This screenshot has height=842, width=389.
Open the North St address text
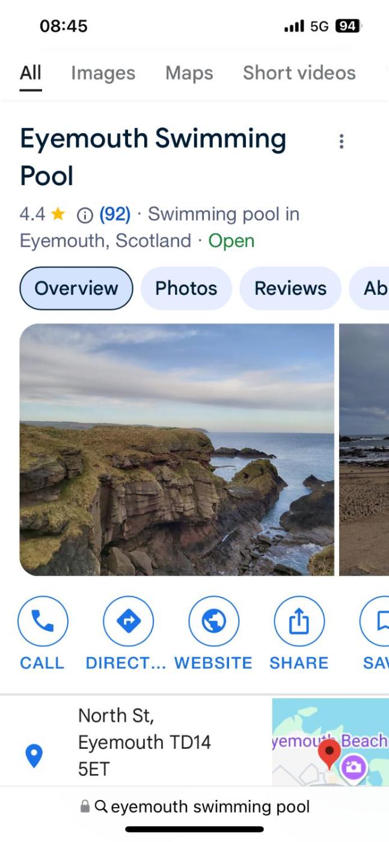144,742
